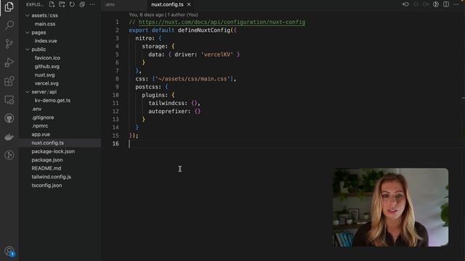Open .npmrc in the file tree
465x261 pixels.
tap(40, 126)
